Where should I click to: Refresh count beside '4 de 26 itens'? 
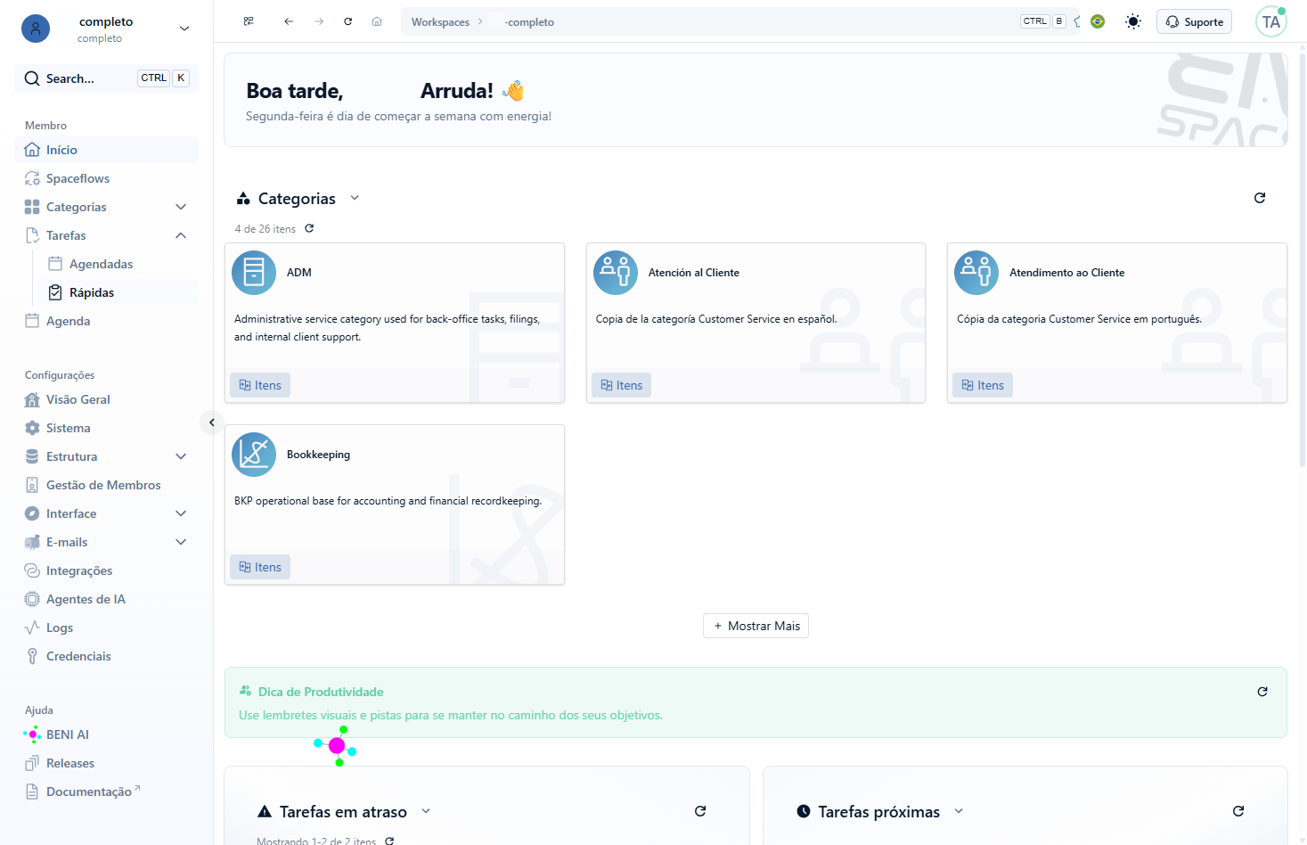click(x=309, y=228)
